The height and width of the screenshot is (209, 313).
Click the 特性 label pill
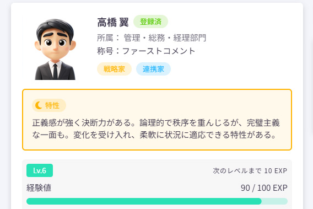tap(49, 105)
